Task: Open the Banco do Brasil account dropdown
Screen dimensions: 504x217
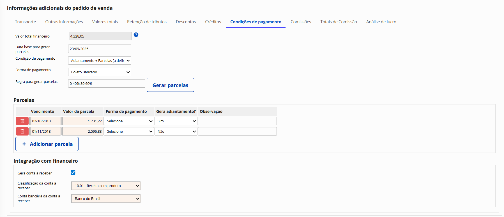Action: 106,199
